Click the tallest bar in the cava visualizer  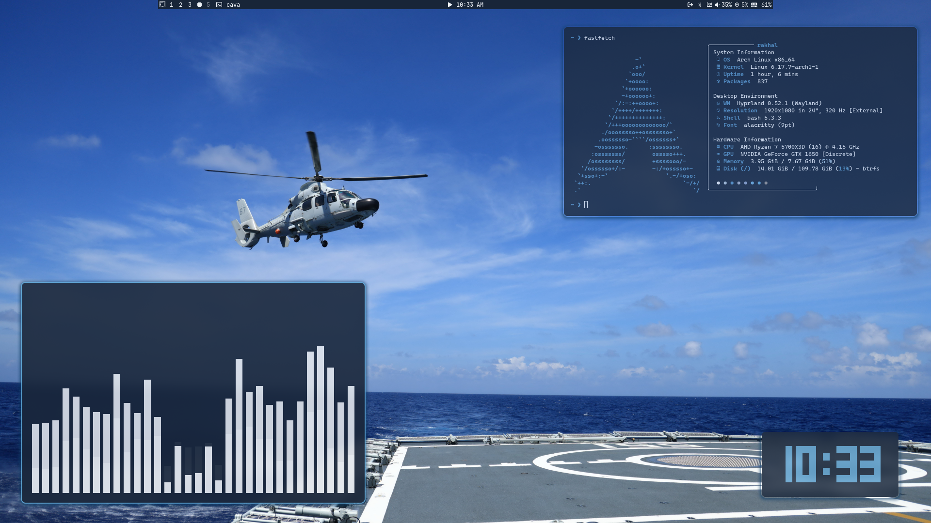[x=320, y=419]
